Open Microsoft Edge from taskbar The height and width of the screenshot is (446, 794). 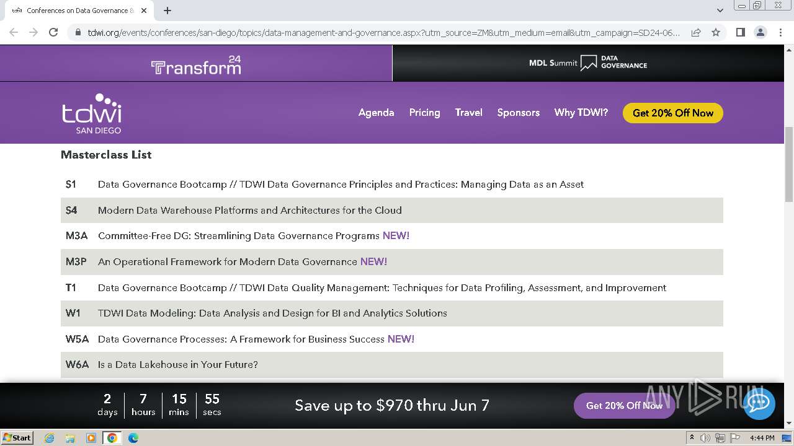(x=133, y=438)
